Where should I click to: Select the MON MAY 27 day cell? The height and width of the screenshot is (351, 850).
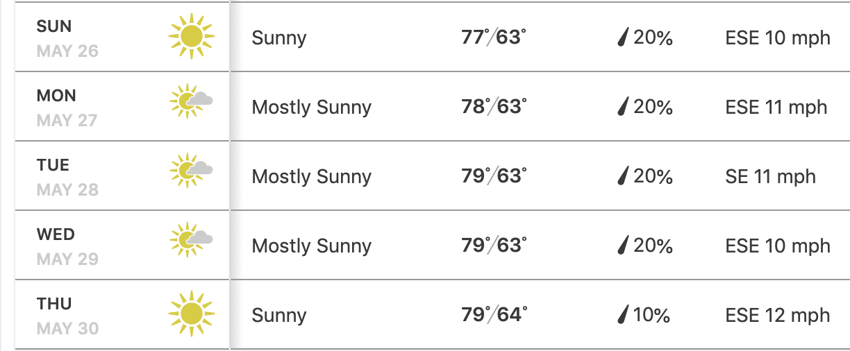(122, 106)
